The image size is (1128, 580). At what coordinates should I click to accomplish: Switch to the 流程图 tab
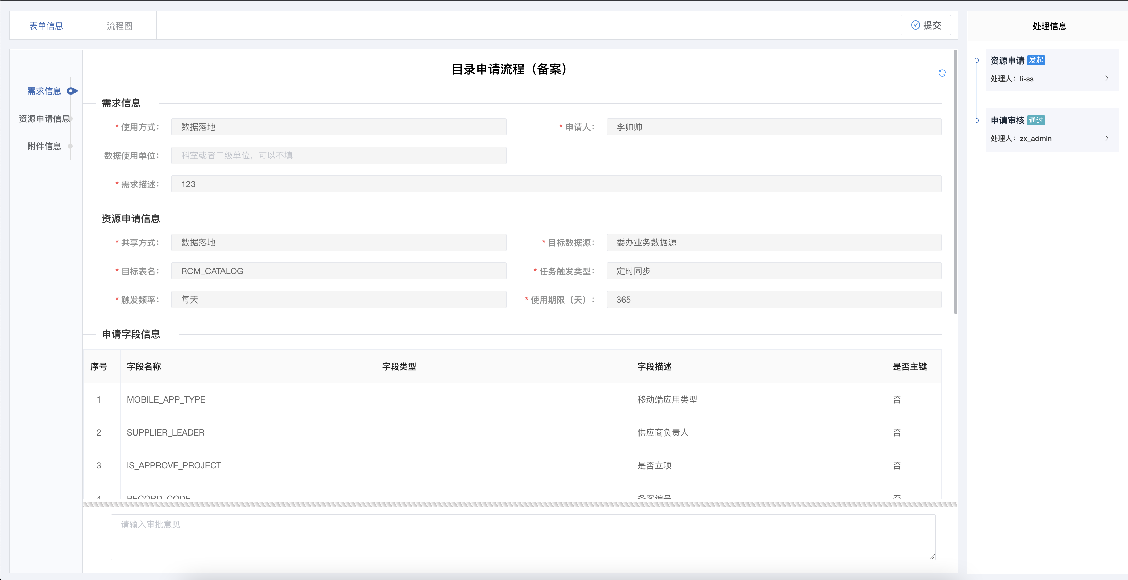point(119,25)
